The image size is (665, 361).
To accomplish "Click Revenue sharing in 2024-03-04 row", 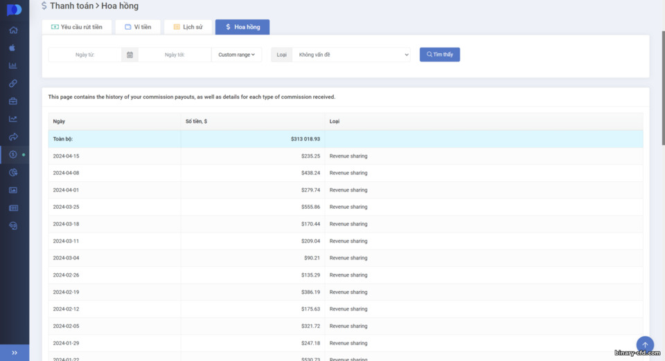I will click(x=348, y=258).
